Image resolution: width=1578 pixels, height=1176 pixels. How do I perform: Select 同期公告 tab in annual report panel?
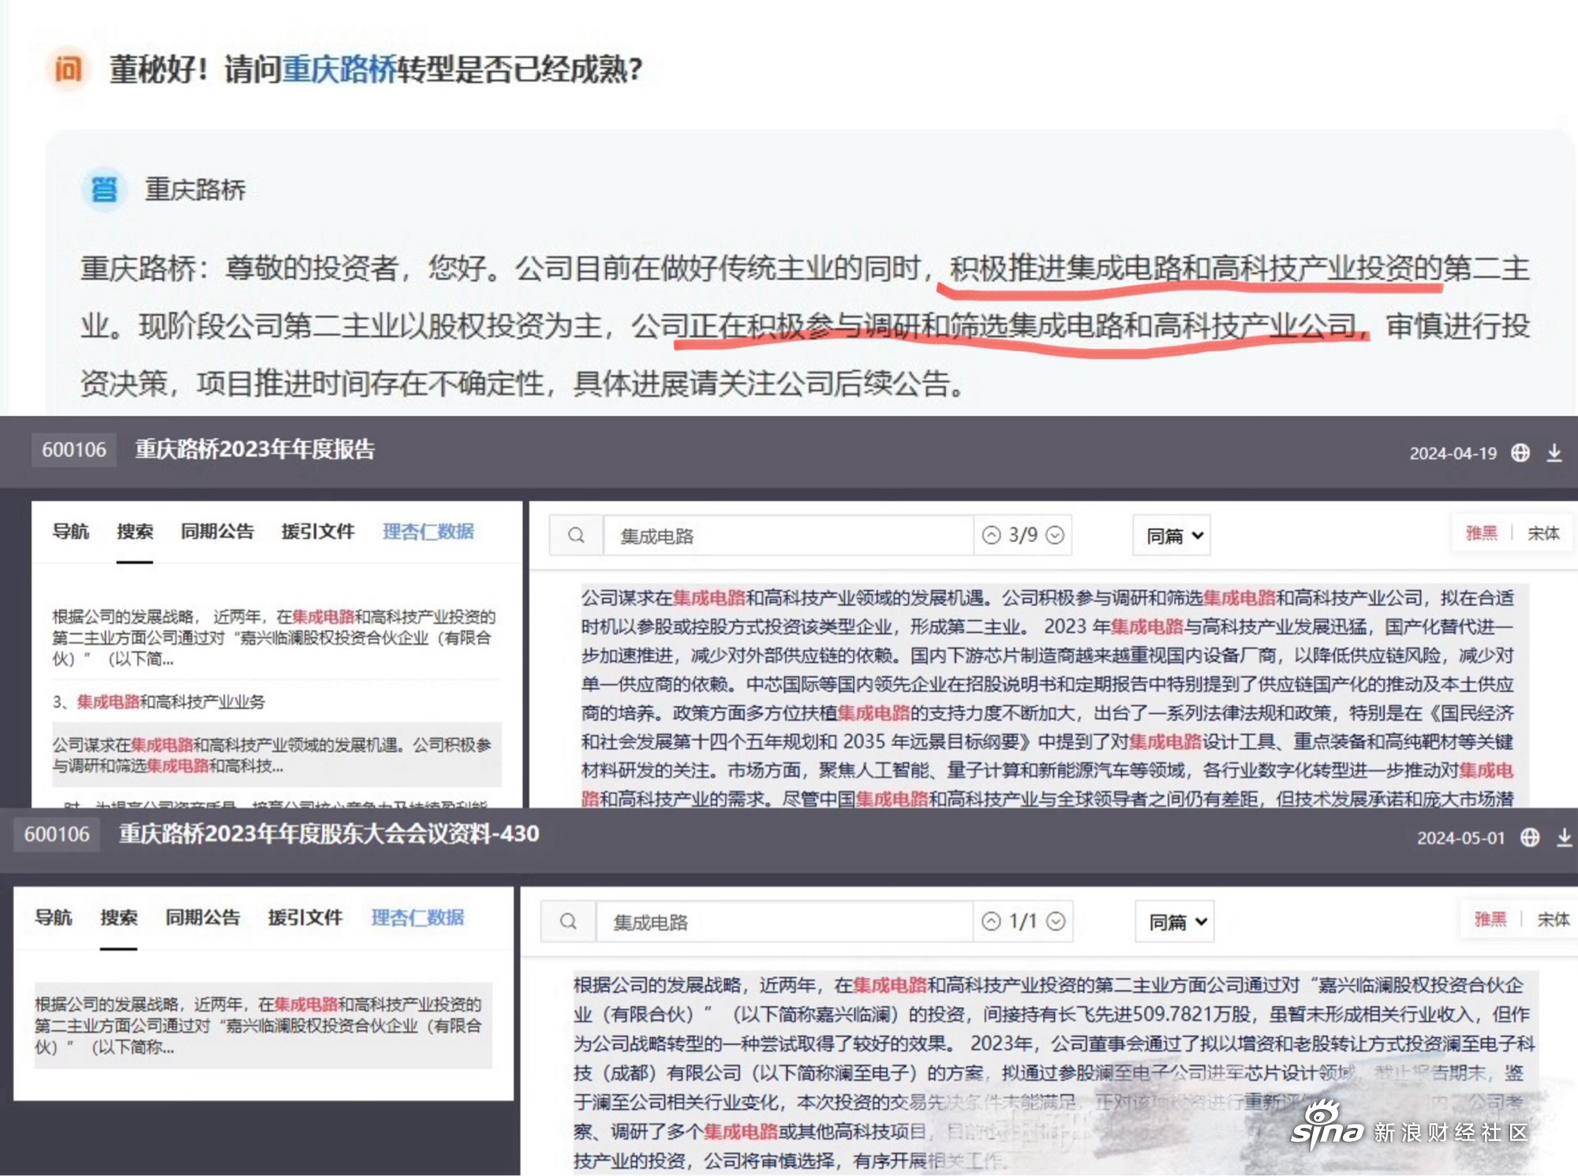pos(217,531)
